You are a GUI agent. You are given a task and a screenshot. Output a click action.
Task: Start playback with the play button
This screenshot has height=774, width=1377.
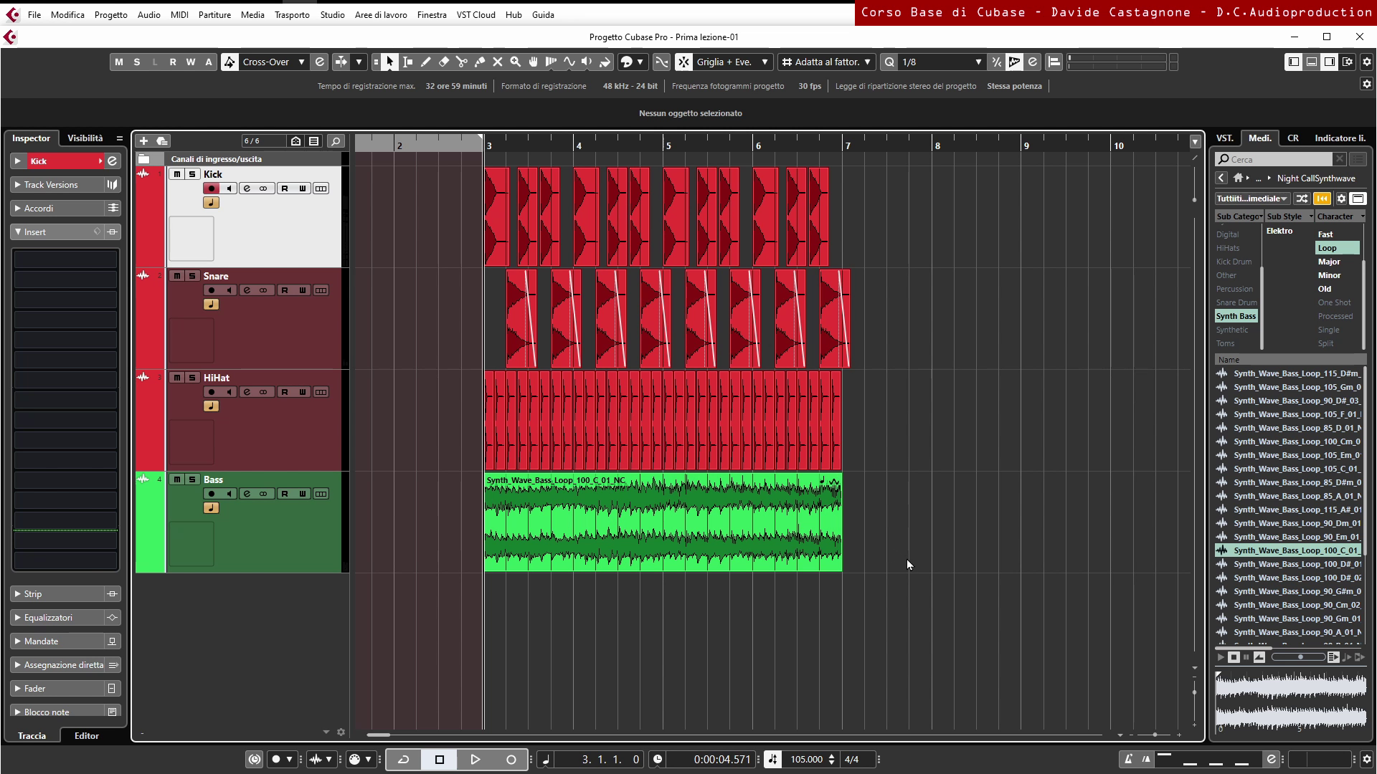[x=475, y=760]
